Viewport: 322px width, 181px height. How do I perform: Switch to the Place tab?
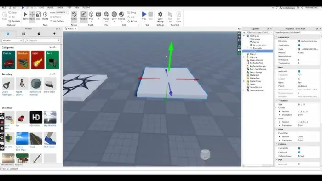click(71, 28)
